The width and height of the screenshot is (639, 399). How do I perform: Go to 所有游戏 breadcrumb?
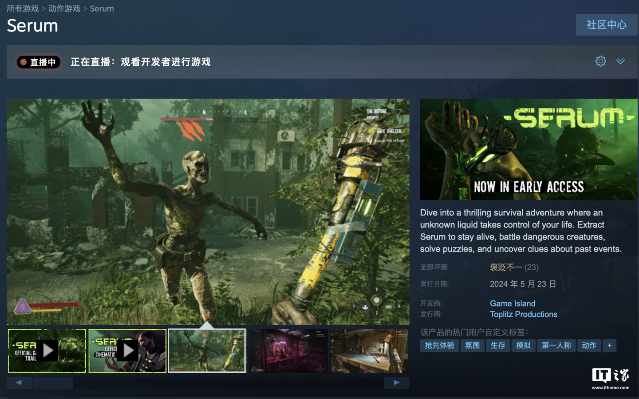23,8
